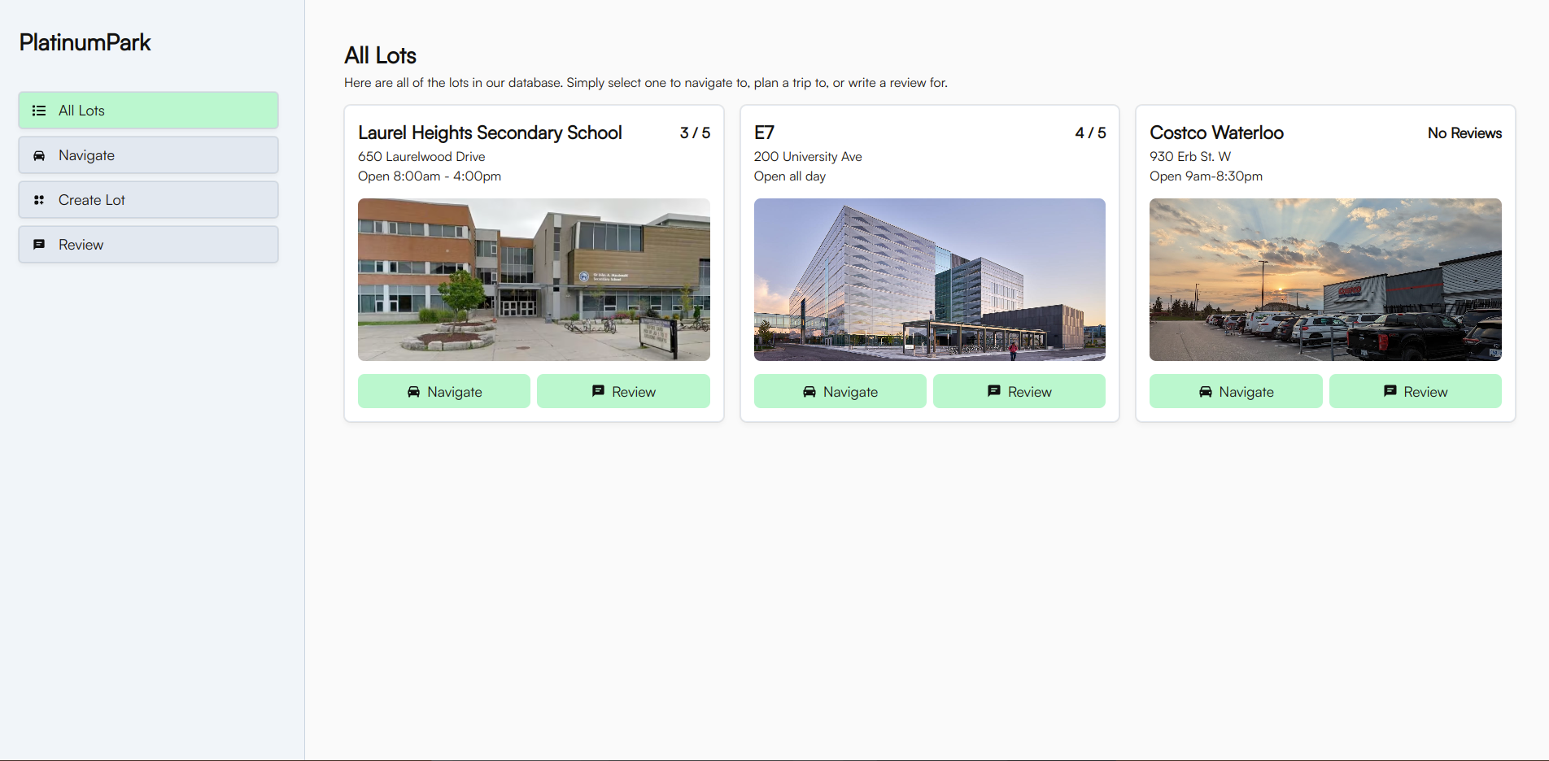Click the 650 Laurelwood Drive address
The image size is (1549, 761).
click(421, 156)
